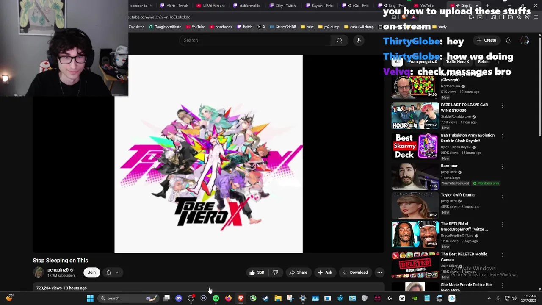
Task: Open Google certificate bookmark
Action: 164,27
